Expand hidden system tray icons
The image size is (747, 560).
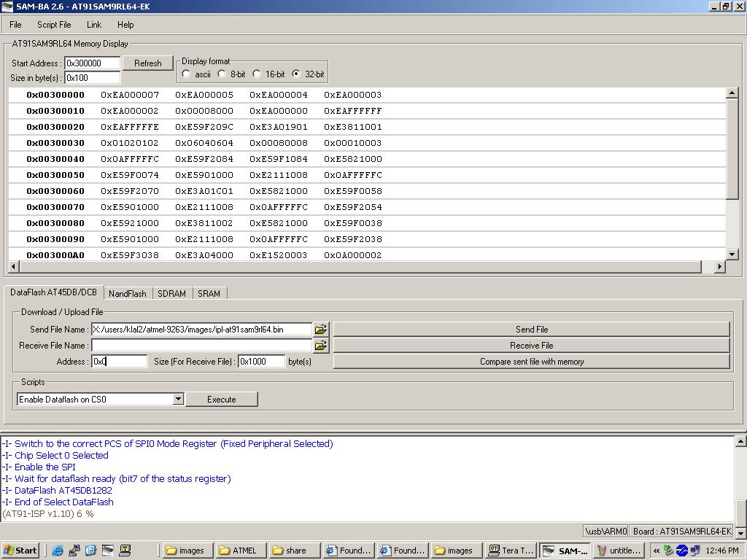pos(657,551)
